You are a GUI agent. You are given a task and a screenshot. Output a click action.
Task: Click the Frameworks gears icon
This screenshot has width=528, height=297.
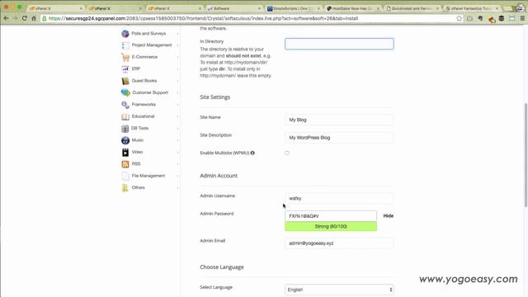(125, 105)
